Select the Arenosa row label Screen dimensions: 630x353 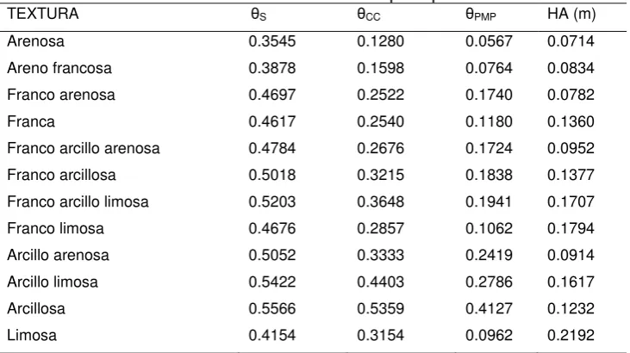35,41
